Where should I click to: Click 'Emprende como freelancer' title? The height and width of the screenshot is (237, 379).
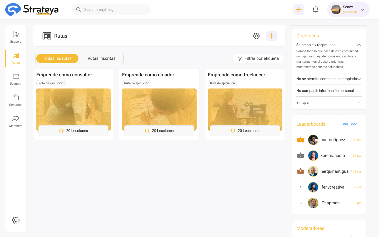[237, 75]
